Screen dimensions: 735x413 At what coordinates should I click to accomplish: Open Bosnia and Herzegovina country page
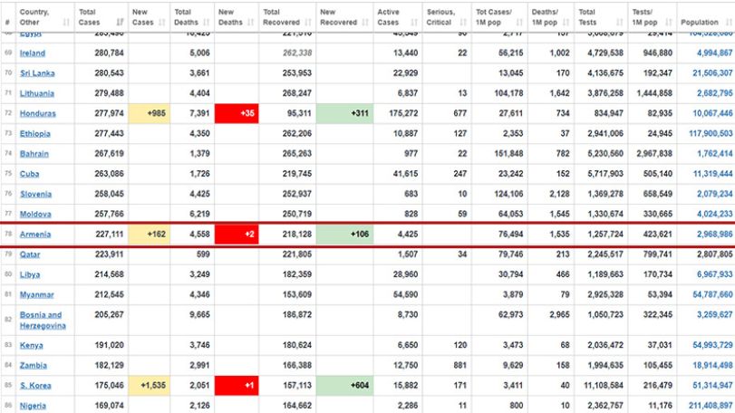tap(43, 320)
